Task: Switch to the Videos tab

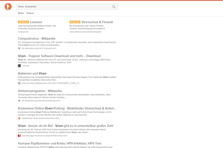Action: [x=30, y=13]
